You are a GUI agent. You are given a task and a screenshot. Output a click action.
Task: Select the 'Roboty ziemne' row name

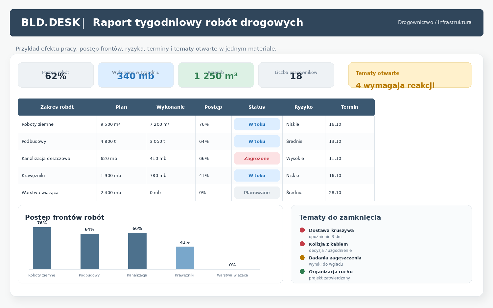pyautogui.click(x=37, y=124)
